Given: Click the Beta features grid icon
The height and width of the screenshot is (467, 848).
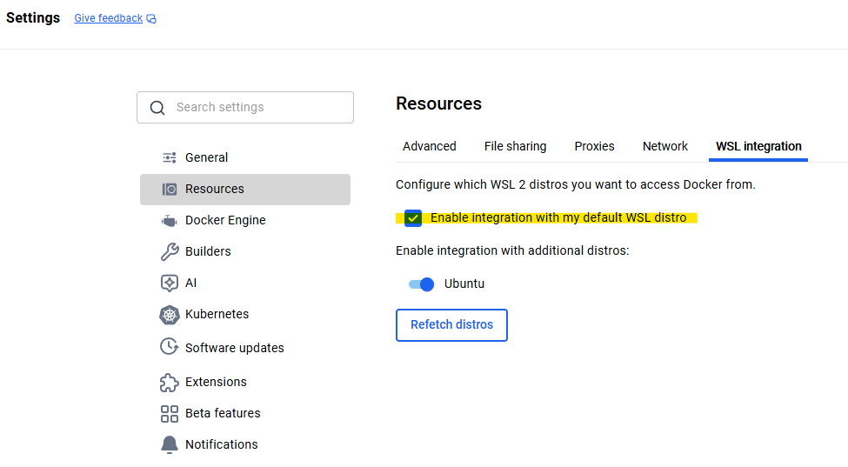Looking at the screenshot, I should coord(170,413).
